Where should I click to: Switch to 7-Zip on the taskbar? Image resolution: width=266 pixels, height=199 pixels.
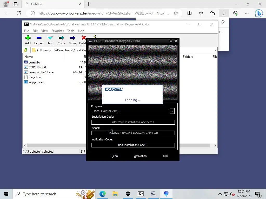pos(141,194)
